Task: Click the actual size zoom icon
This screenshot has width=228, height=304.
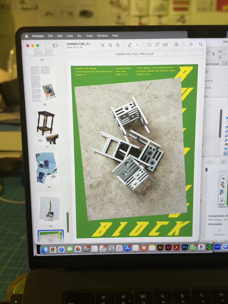Action: [110, 45]
